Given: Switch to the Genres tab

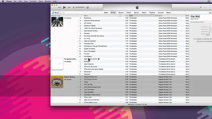Looking at the screenshot, I should click(136, 13).
